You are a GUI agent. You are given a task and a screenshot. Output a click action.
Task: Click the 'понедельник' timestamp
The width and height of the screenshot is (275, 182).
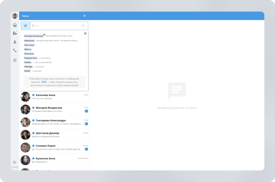tap(83, 158)
